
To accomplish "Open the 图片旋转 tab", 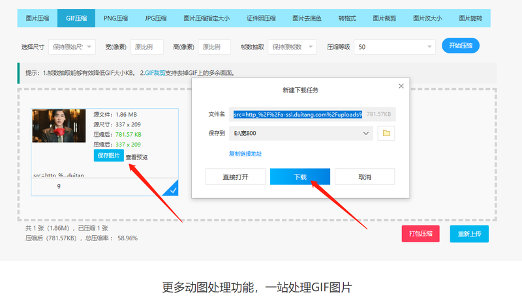I will (x=470, y=18).
